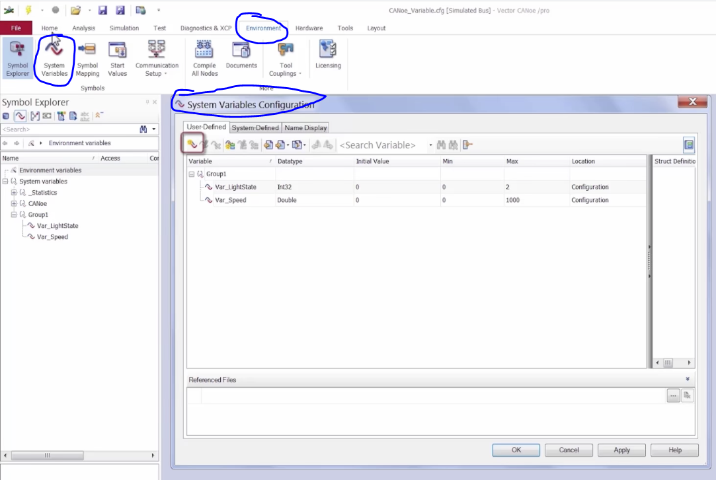The image size is (716, 480).
Task: Open Symbol Explorer from the ribbon
Action: pos(17,58)
